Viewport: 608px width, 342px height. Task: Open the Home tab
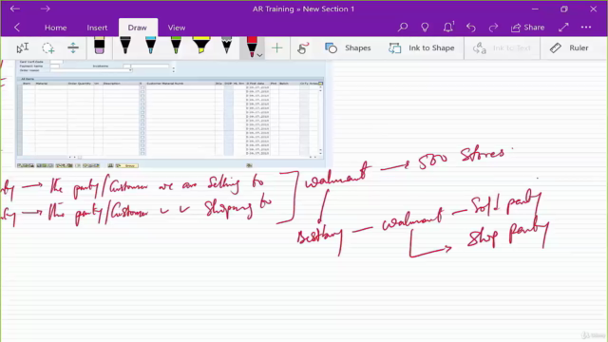(x=55, y=28)
